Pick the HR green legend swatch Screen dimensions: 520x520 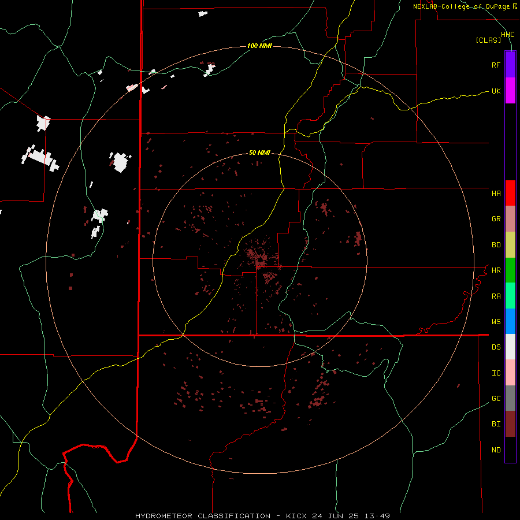[x=510, y=270]
